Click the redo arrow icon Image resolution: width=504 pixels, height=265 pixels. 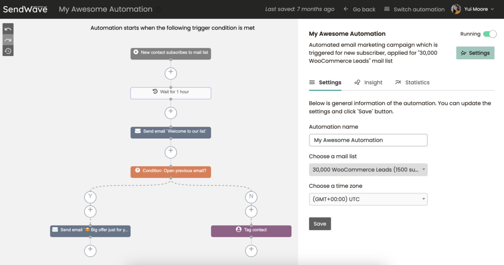[8, 40]
